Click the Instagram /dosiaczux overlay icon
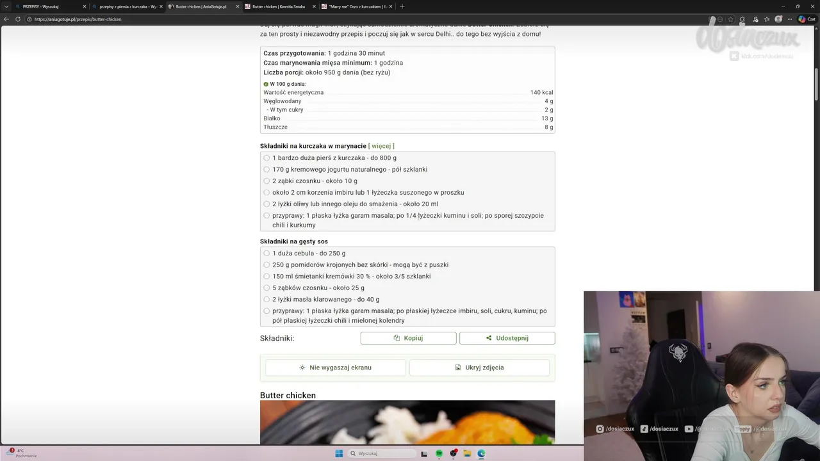The height and width of the screenshot is (461, 820). (600, 429)
